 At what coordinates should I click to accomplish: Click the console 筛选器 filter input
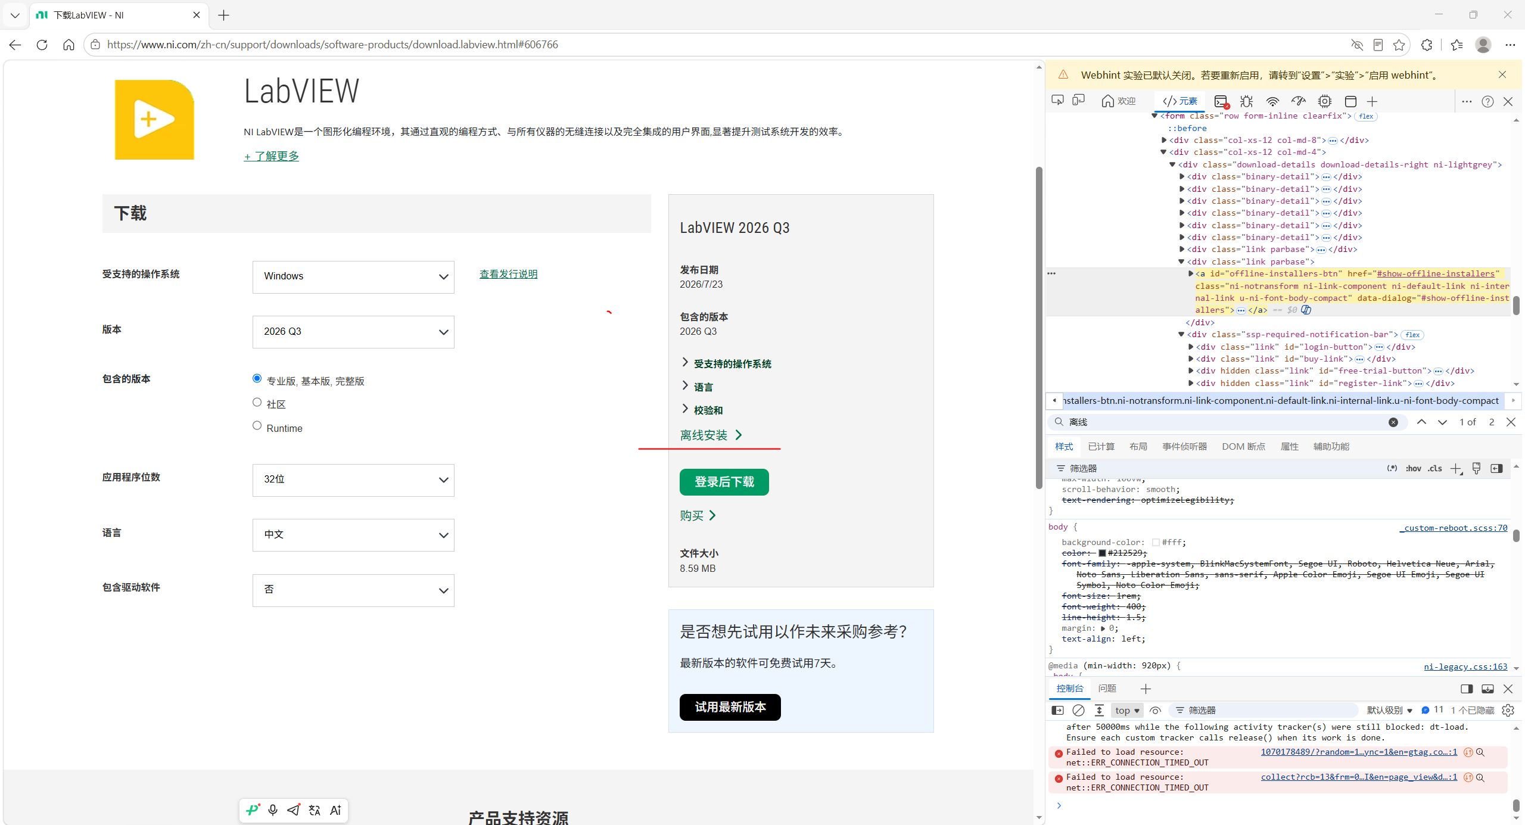click(1263, 710)
